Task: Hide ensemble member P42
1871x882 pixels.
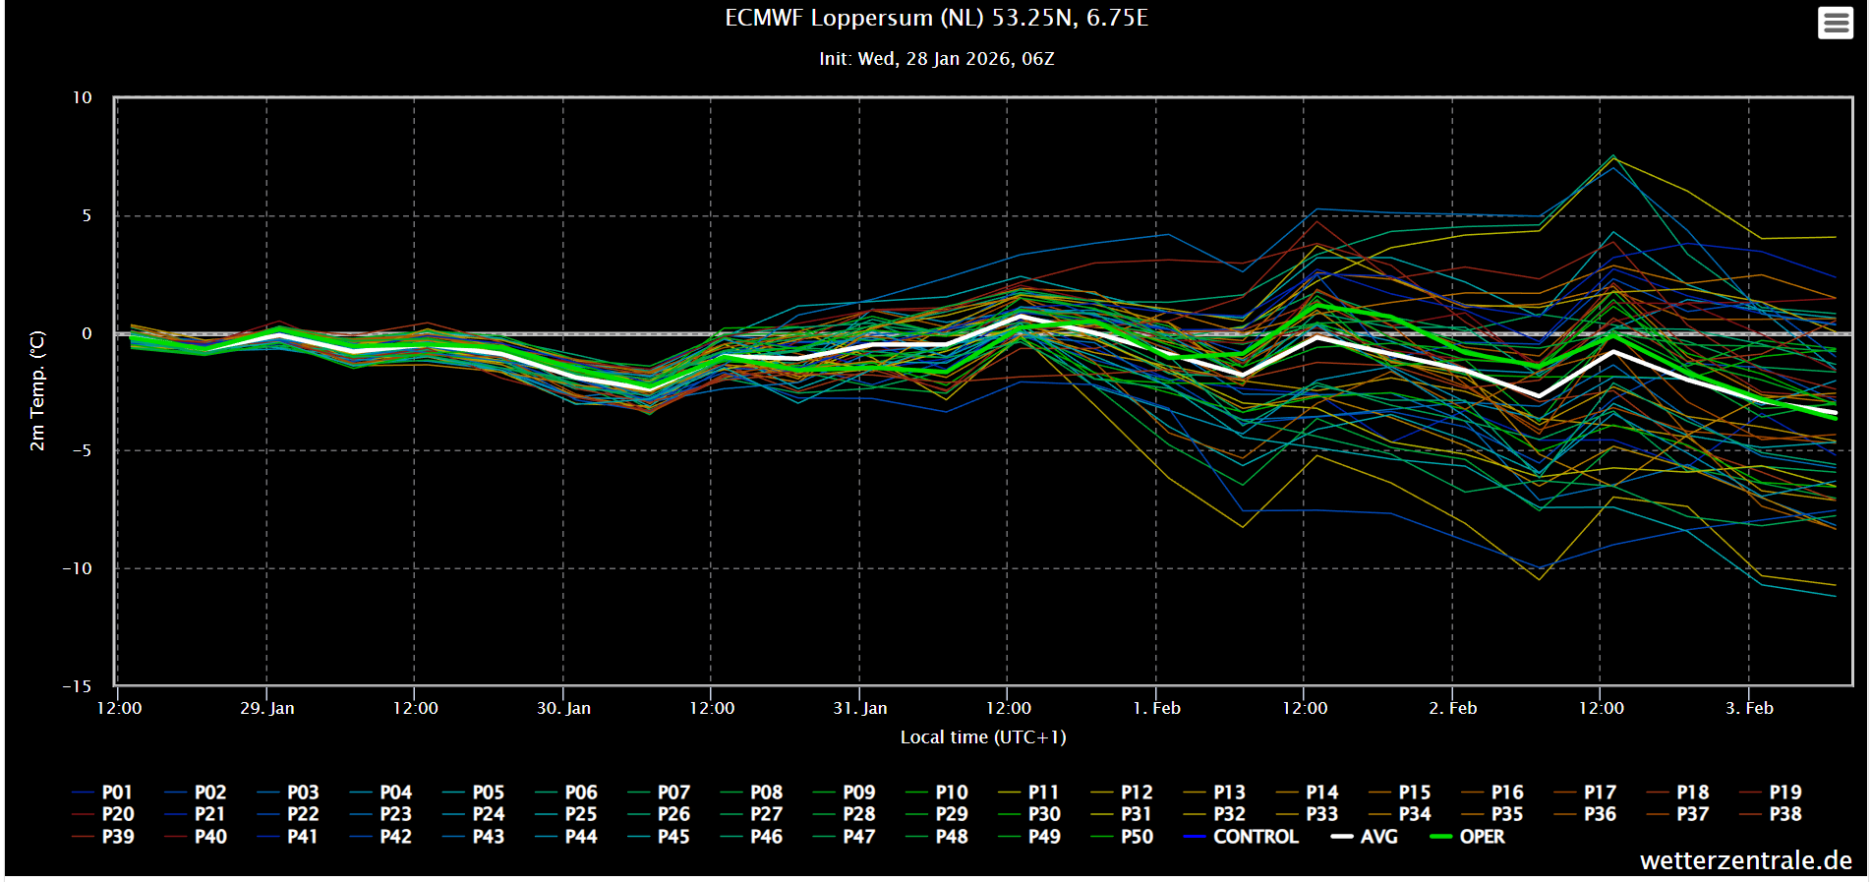Action: [x=380, y=837]
